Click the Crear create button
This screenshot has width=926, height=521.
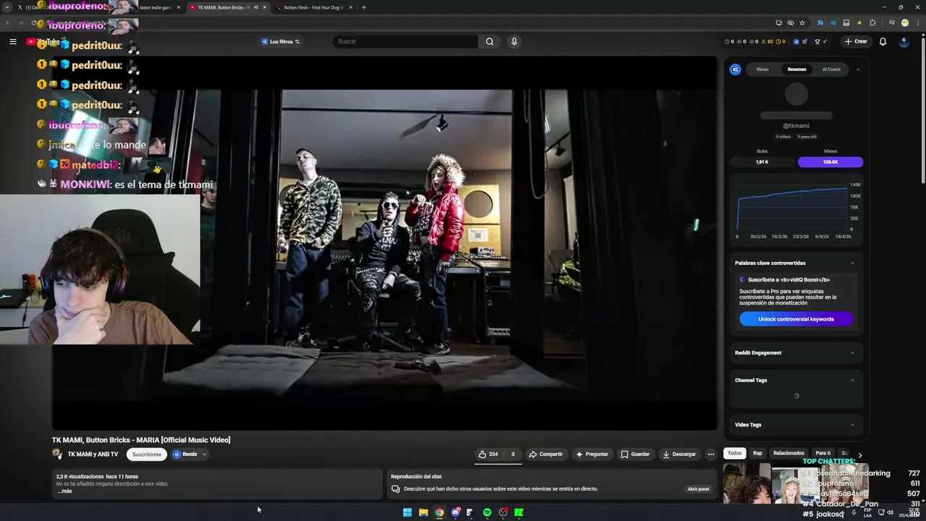856,41
